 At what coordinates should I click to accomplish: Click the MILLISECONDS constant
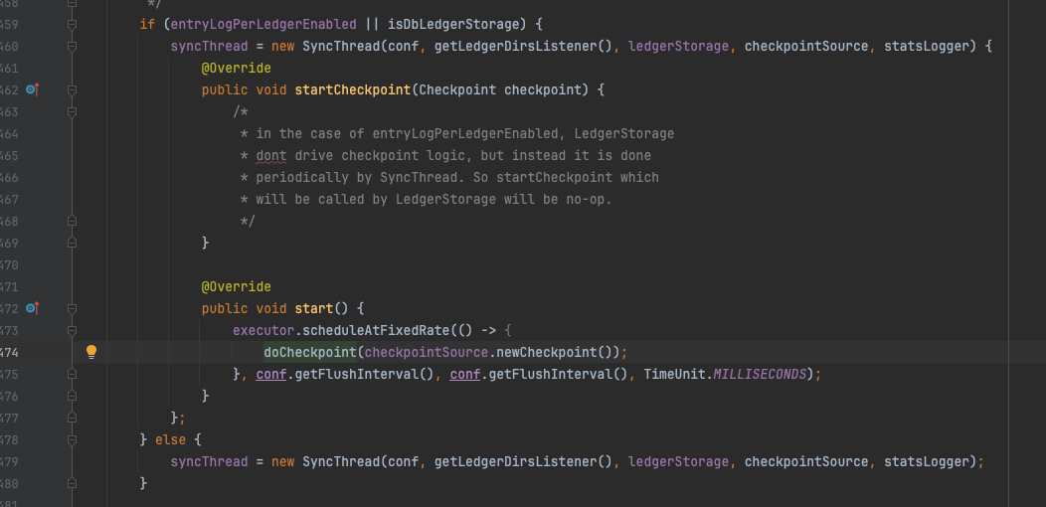760,374
